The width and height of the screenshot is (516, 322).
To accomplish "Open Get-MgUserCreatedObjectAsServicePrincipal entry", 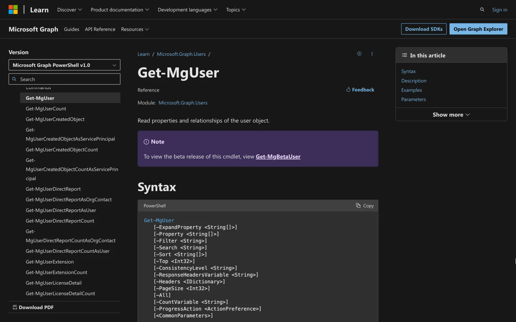I will pyautogui.click(x=70, y=134).
